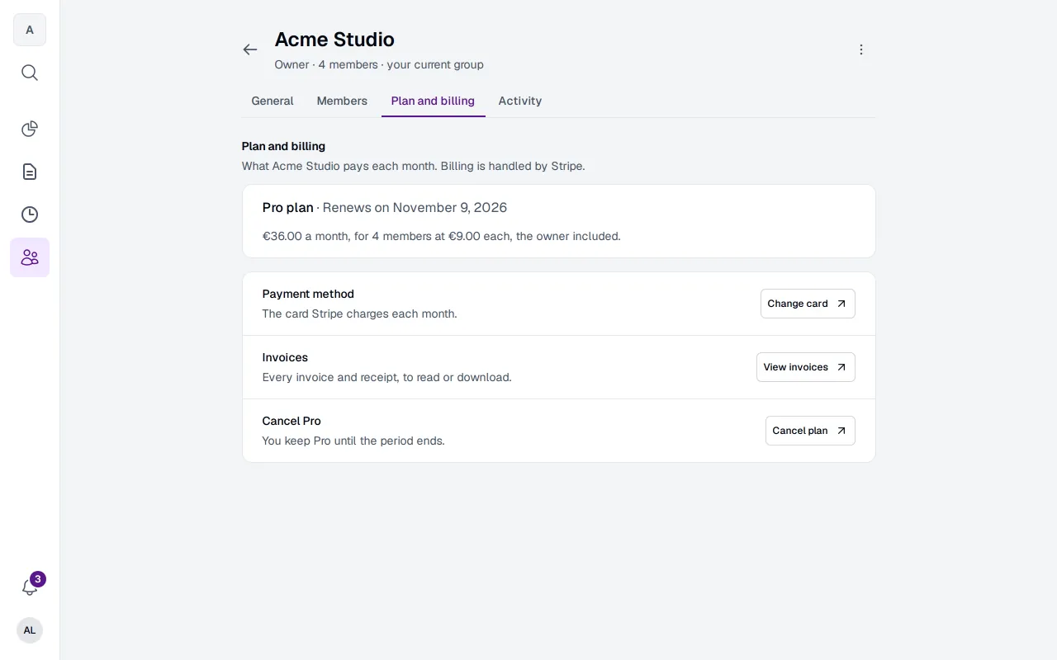Screen dimensions: 1057x660
Task: Open the documents icon in the sidebar
Action: (30, 172)
